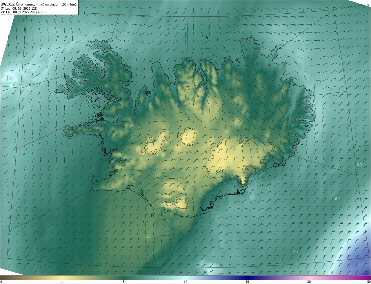Click the 0.9 value inside Hofsjökull glacier outline
This screenshot has width=371, height=284.
188,139
